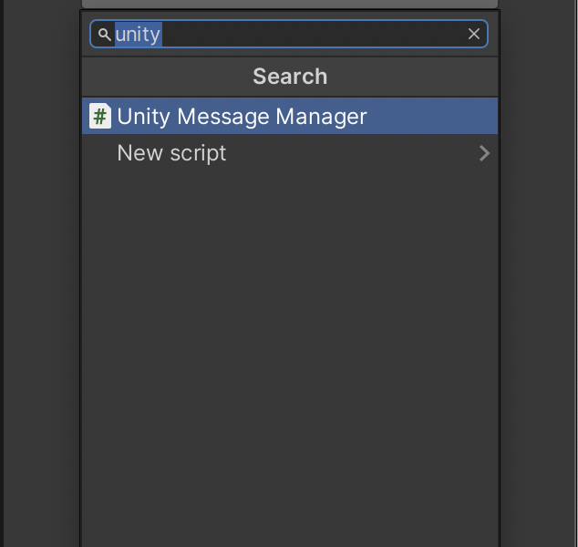
Task: Expand New script using its arrow chevron
Action: pyautogui.click(x=484, y=153)
